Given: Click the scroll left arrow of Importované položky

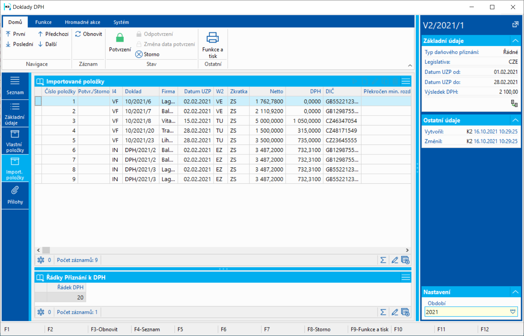Looking at the screenshot, I should (39, 250).
